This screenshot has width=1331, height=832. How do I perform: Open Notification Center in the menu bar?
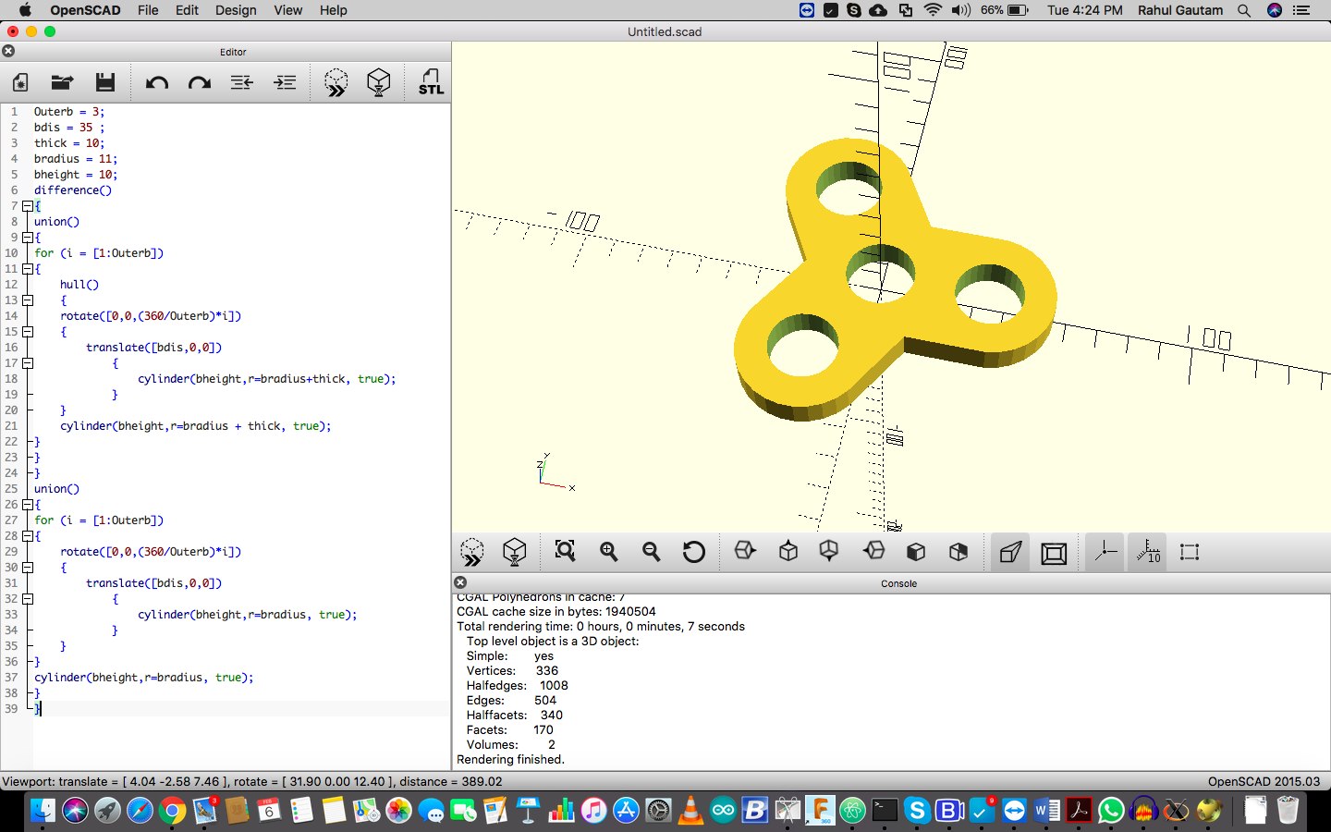tap(1301, 10)
